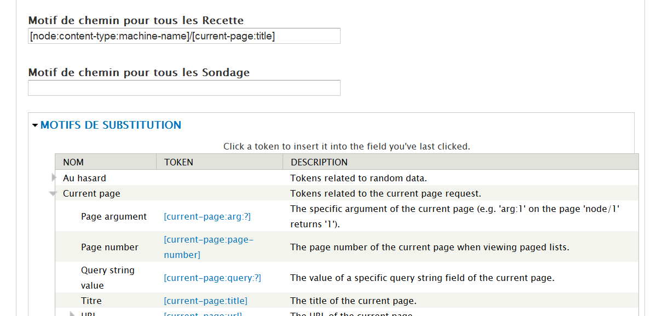Click the Recette path pattern field
This screenshot has width=656, height=316.
[x=184, y=36]
